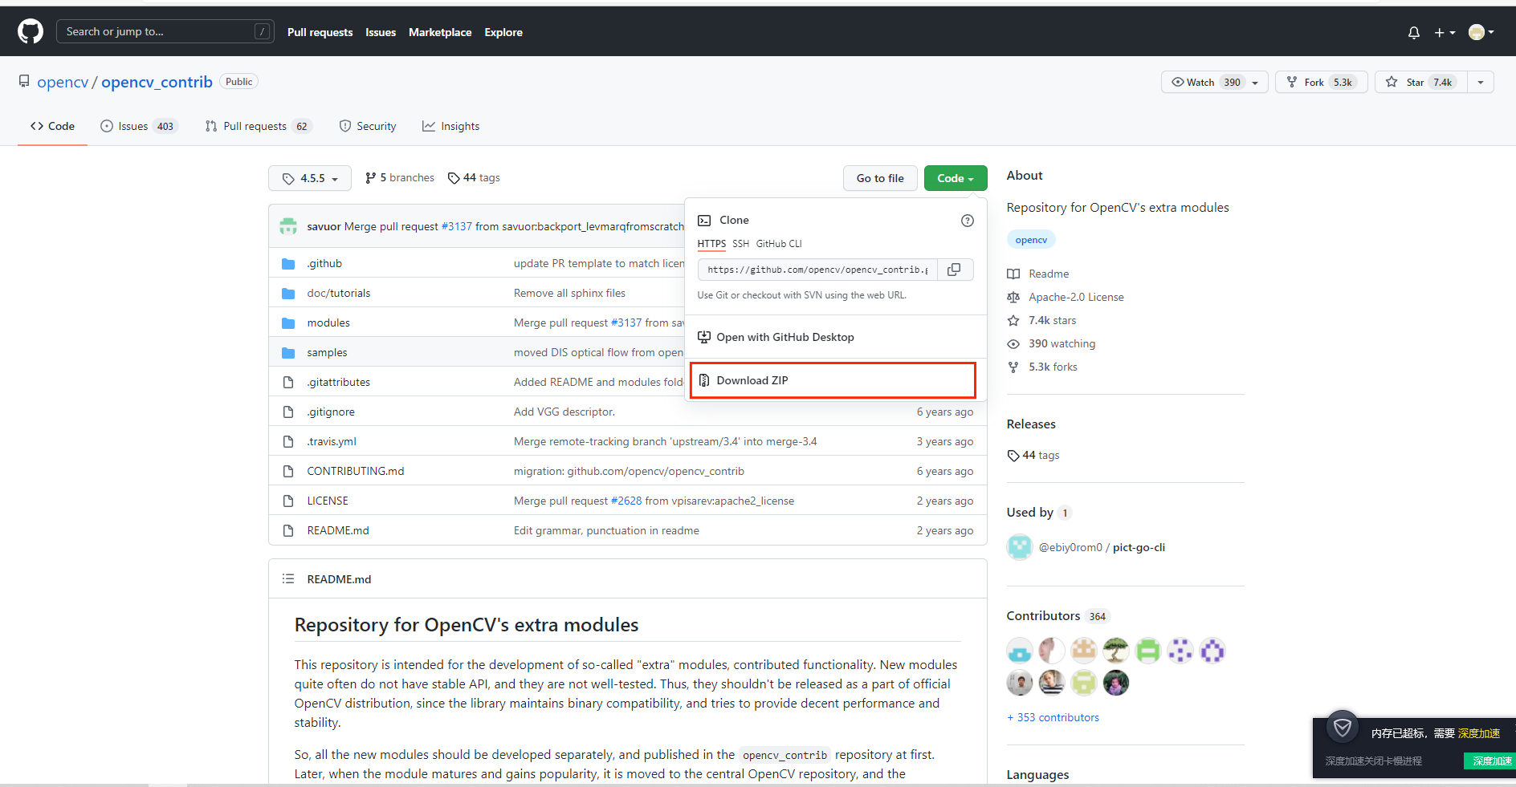Select the GitHub CLI clone tab
1516x787 pixels.
(779, 244)
